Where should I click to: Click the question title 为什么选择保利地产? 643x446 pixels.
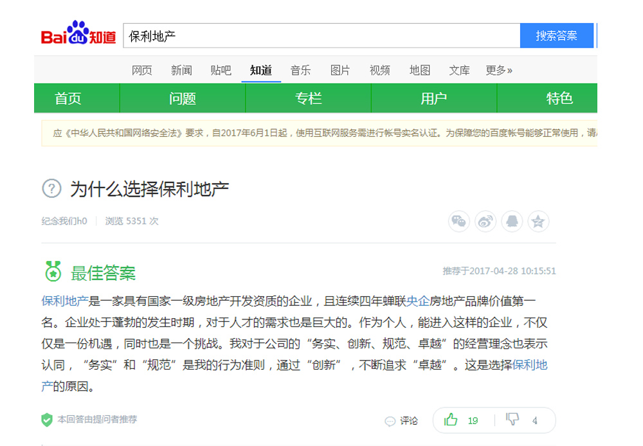point(149,189)
